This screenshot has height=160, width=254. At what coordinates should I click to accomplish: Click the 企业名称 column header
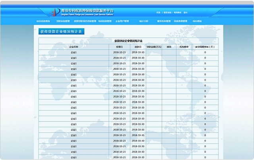click(x=74, y=46)
